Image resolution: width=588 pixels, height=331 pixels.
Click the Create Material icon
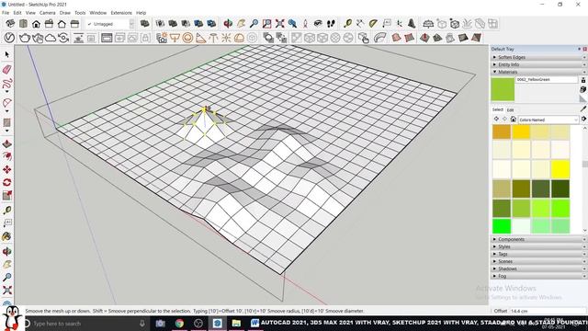pos(583,89)
